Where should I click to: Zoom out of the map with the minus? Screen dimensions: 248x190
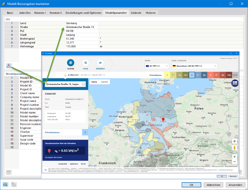[x=234, y=162]
